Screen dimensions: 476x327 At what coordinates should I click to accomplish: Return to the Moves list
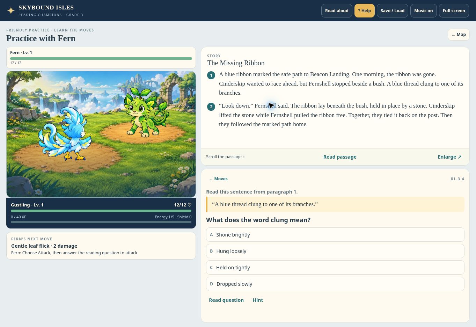(x=218, y=179)
